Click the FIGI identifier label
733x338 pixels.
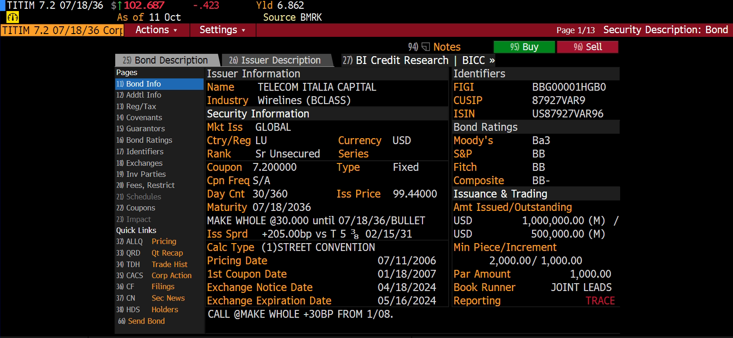coord(463,87)
